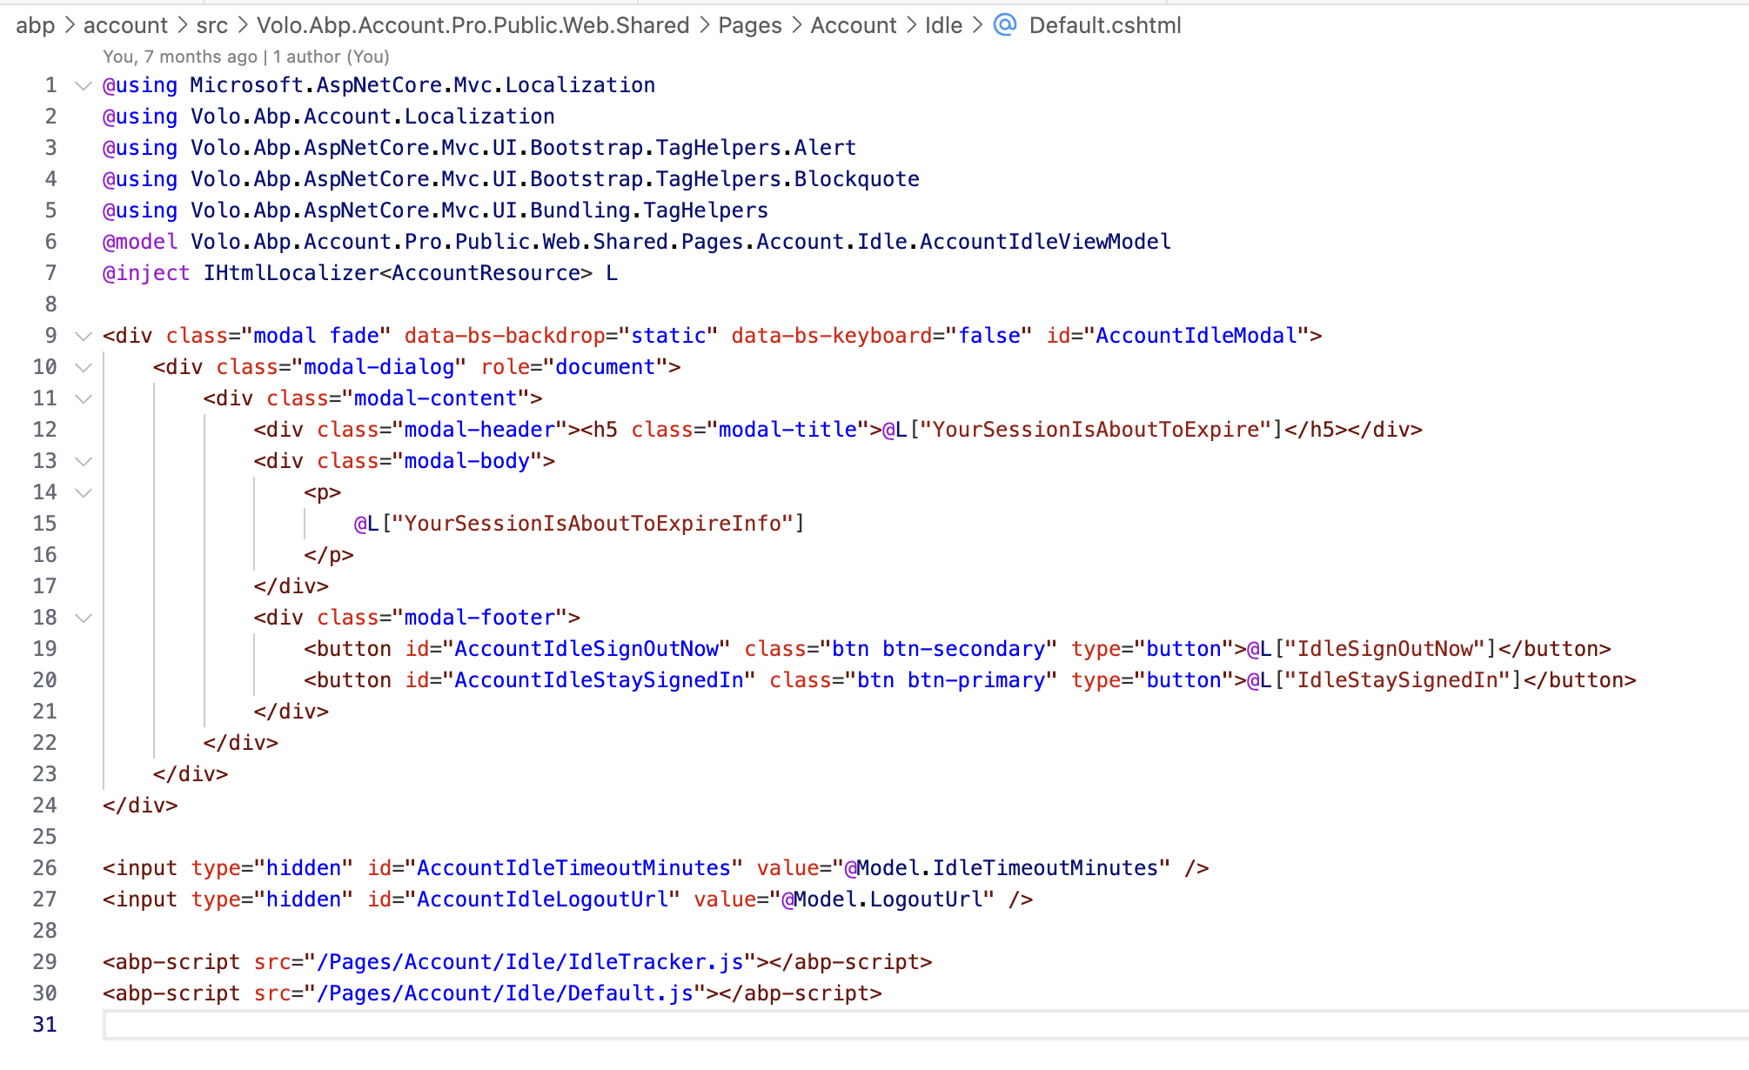The width and height of the screenshot is (1749, 1070).
Task: Open Volo.Abp.Account.Pro.Public.Web.Shared breadcrumb
Action: pos(472,25)
